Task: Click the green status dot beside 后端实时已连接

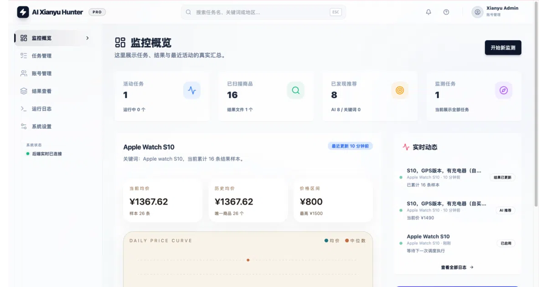Action: [28, 154]
